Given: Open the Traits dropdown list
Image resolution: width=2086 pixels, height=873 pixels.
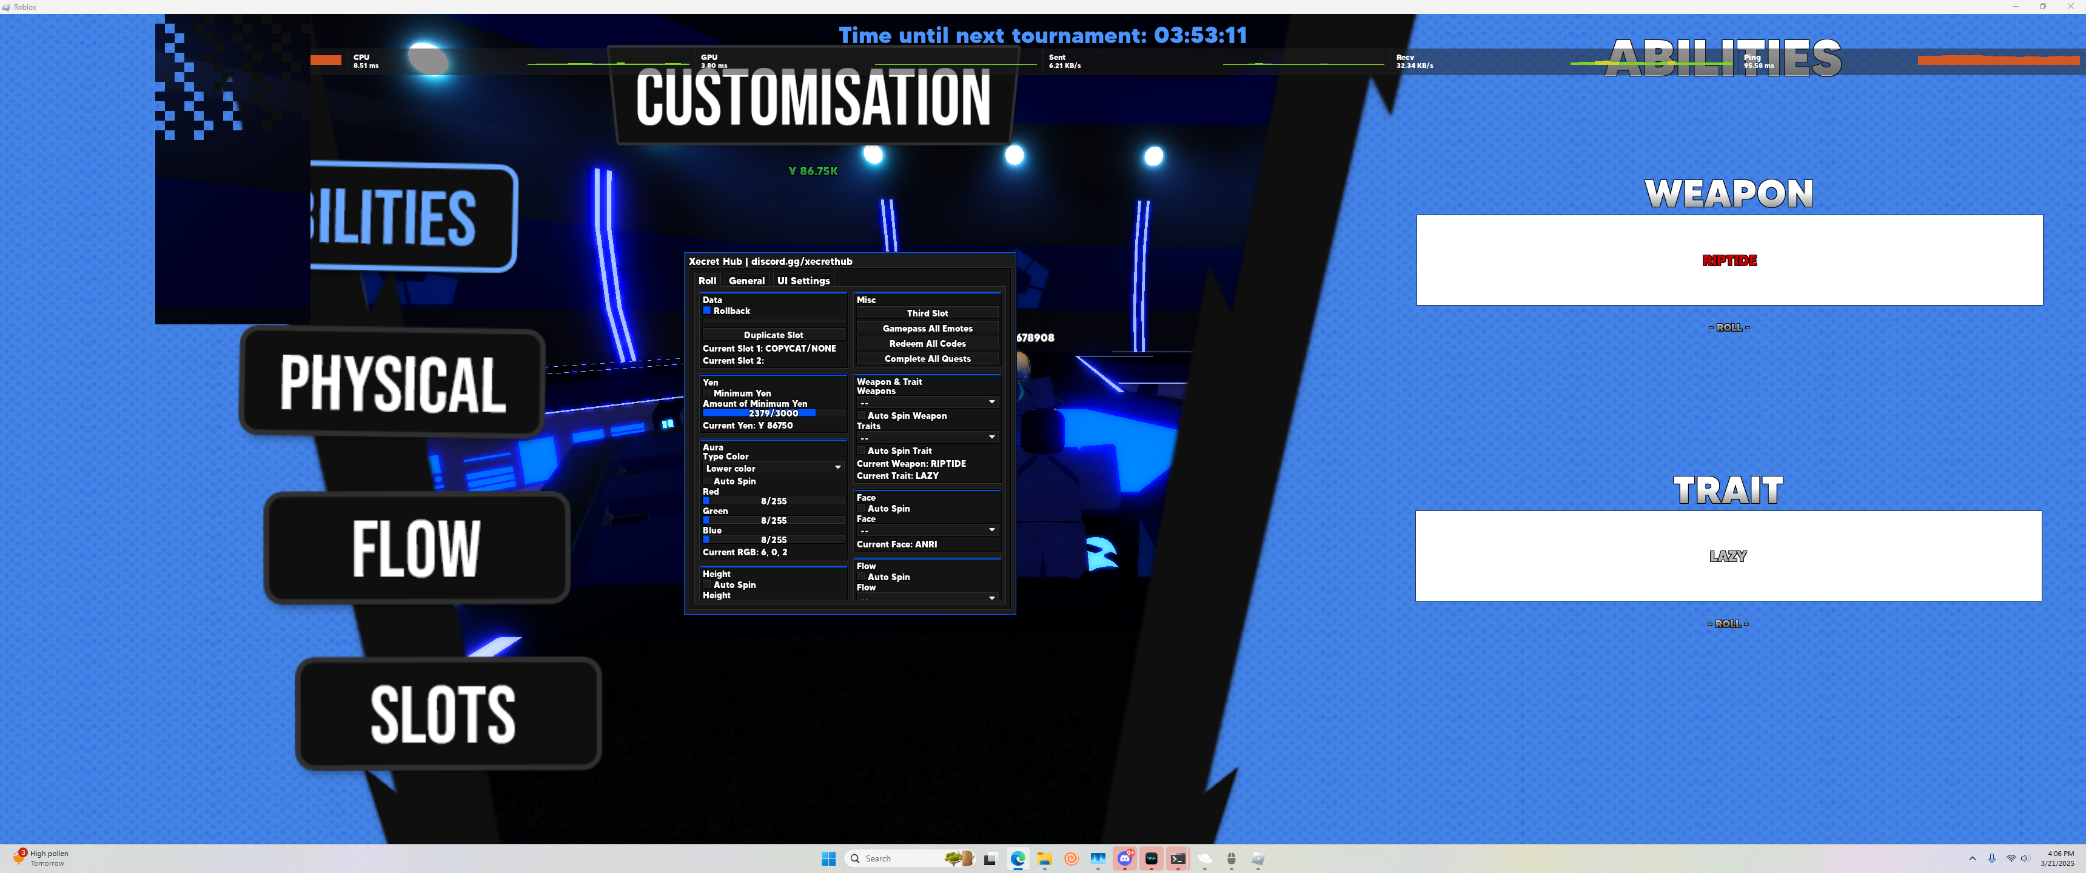Looking at the screenshot, I should coord(927,437).
